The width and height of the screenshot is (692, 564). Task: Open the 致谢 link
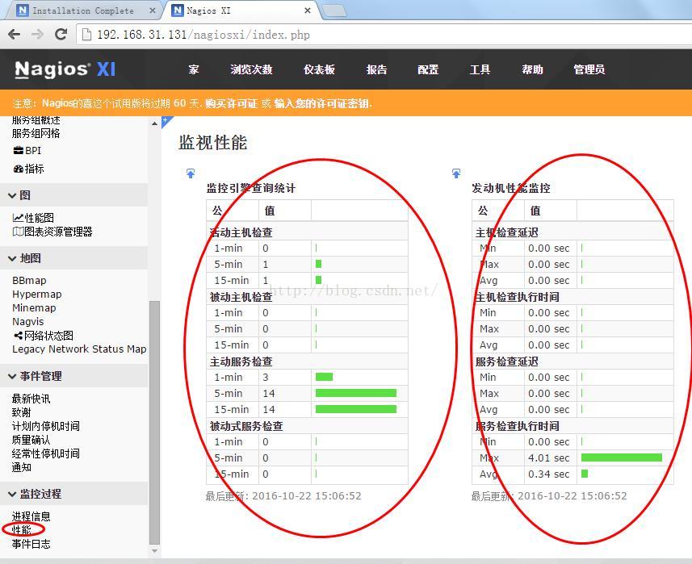(x=21, y=412)
